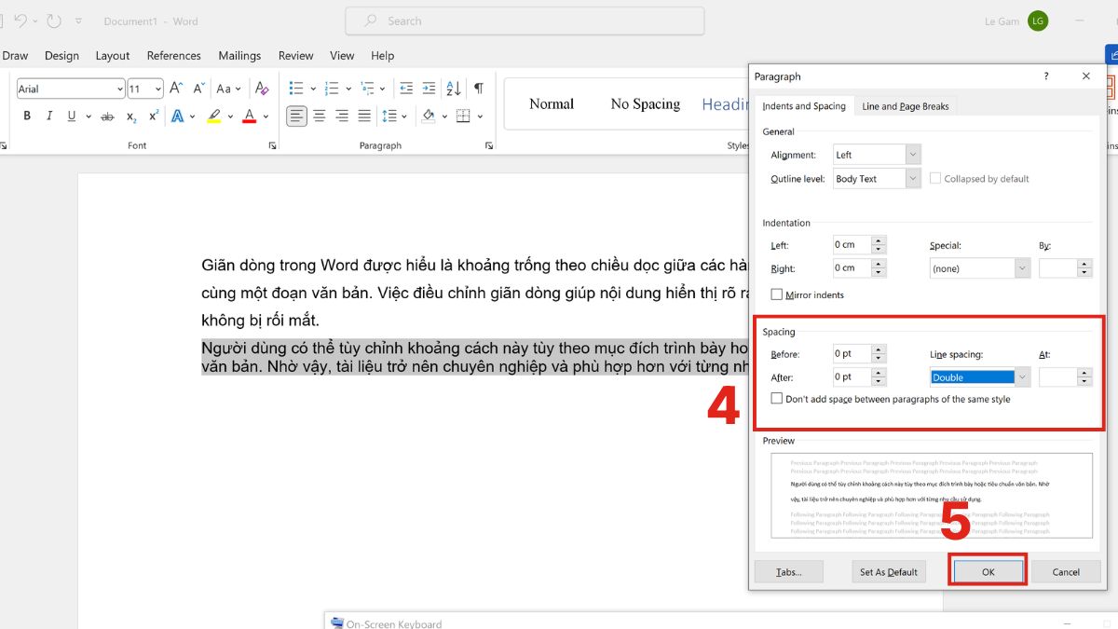
Task: Click the Left indentation 0 cm field
Action: [x=852, y=245]
